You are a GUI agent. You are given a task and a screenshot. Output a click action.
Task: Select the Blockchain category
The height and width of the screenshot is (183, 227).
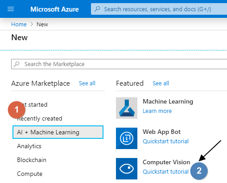click(x=32, y=160)
